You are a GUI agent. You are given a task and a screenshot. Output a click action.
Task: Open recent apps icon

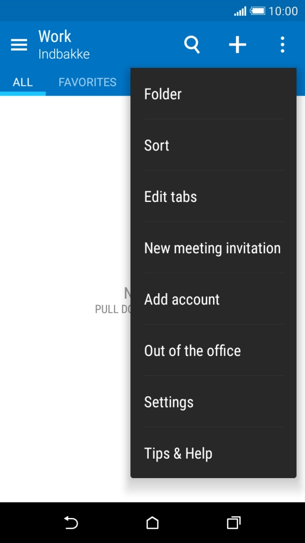(233, 523)
